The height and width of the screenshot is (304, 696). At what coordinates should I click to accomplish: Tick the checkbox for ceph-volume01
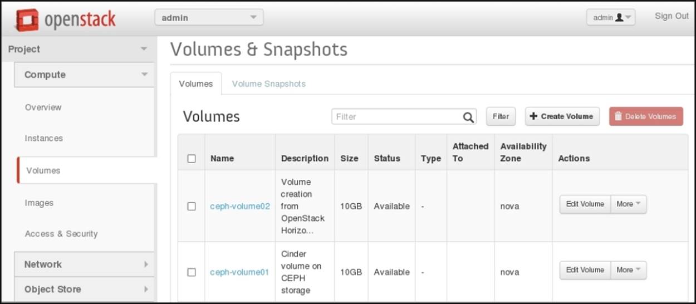pos(192,272)
